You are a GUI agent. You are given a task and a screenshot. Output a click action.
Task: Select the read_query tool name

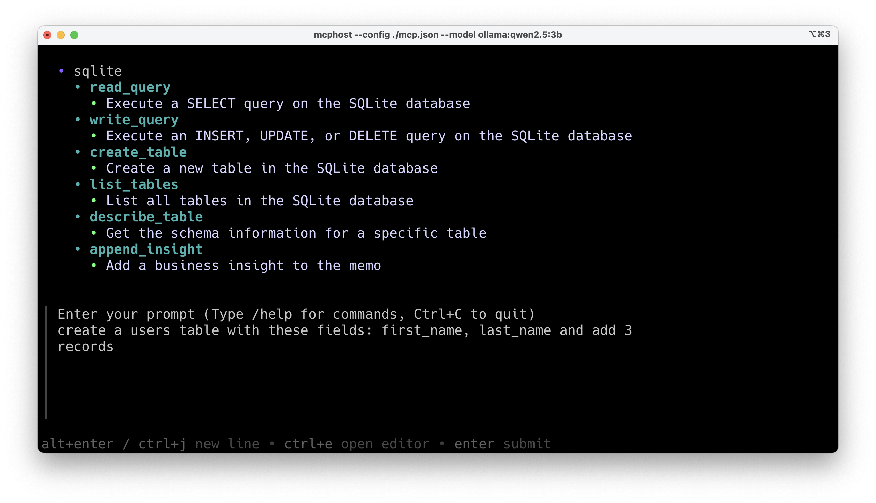pos(130,87)
